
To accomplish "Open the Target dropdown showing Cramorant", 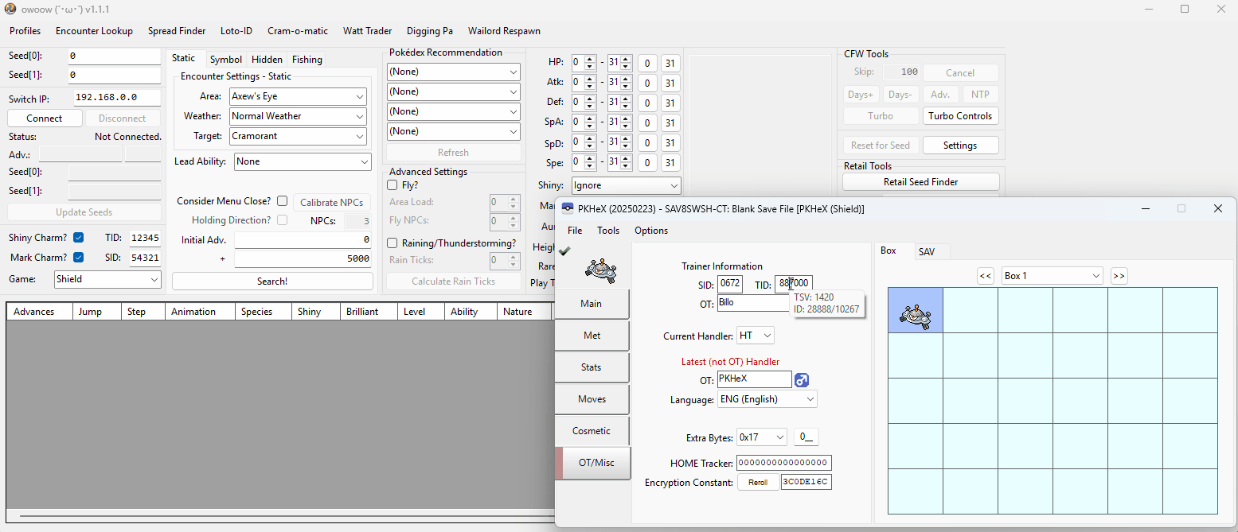I will [x=298, y=136].
